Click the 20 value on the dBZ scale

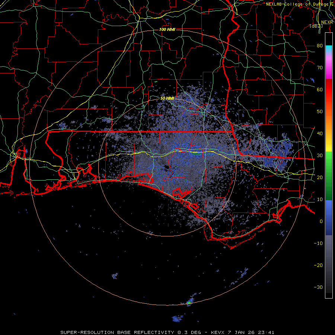(x=320, y=177)
